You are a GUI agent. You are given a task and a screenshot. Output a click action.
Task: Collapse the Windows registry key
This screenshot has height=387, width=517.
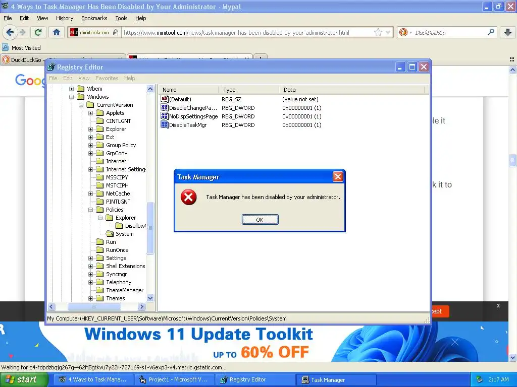pyautogui.click(x=71, y=97)
